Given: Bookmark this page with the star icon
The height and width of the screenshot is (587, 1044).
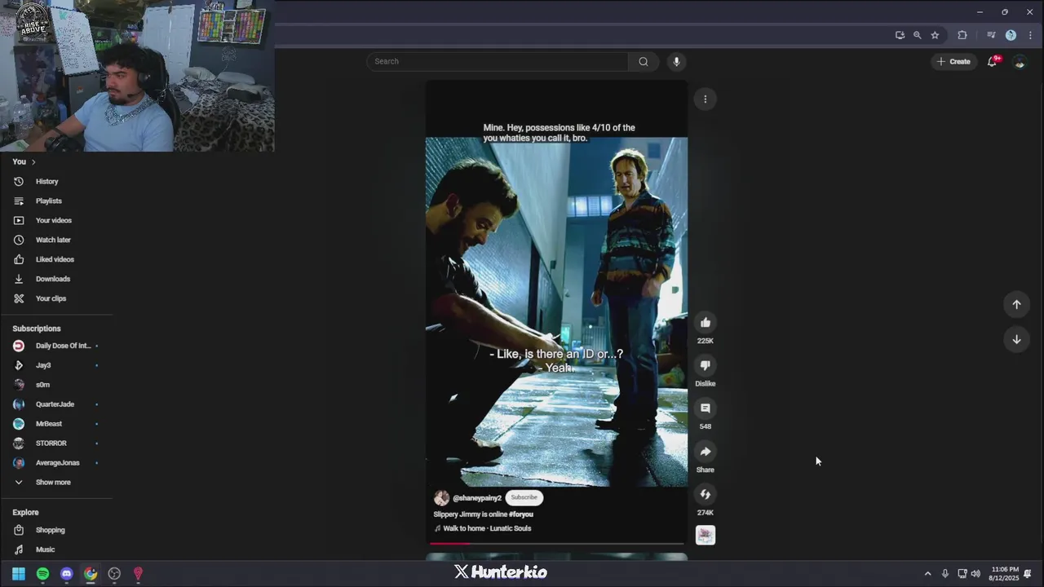Looking at the screenshot, I should pyautogui.click(x=935, y=35).
